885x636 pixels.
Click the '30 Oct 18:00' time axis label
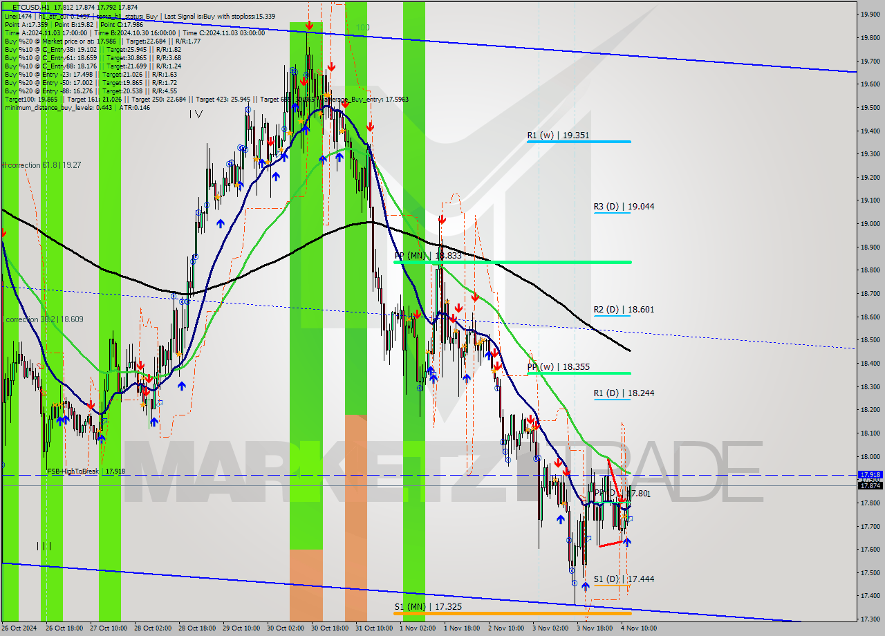coord(328,628)
